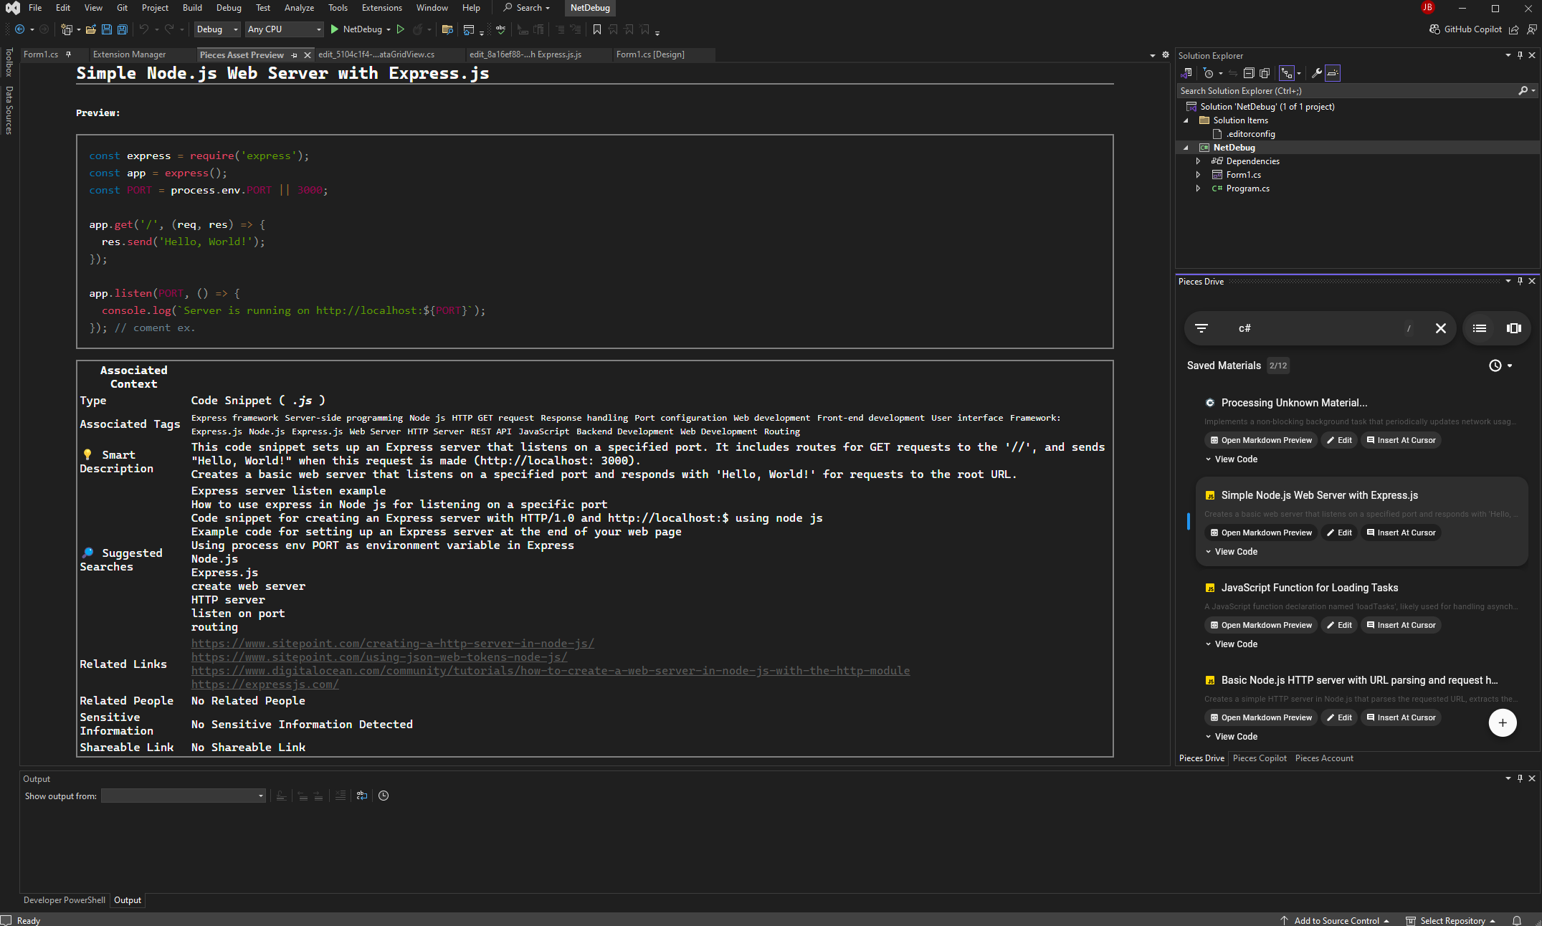Click the clock timestamp icon in Output toolbar
Screen dimensions: 1542x926
pyautogui.click(x=384, y=796)
